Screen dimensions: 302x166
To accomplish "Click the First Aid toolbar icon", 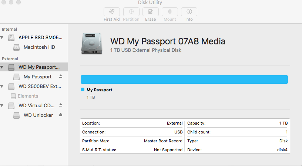I will click(x=111, y=12).
